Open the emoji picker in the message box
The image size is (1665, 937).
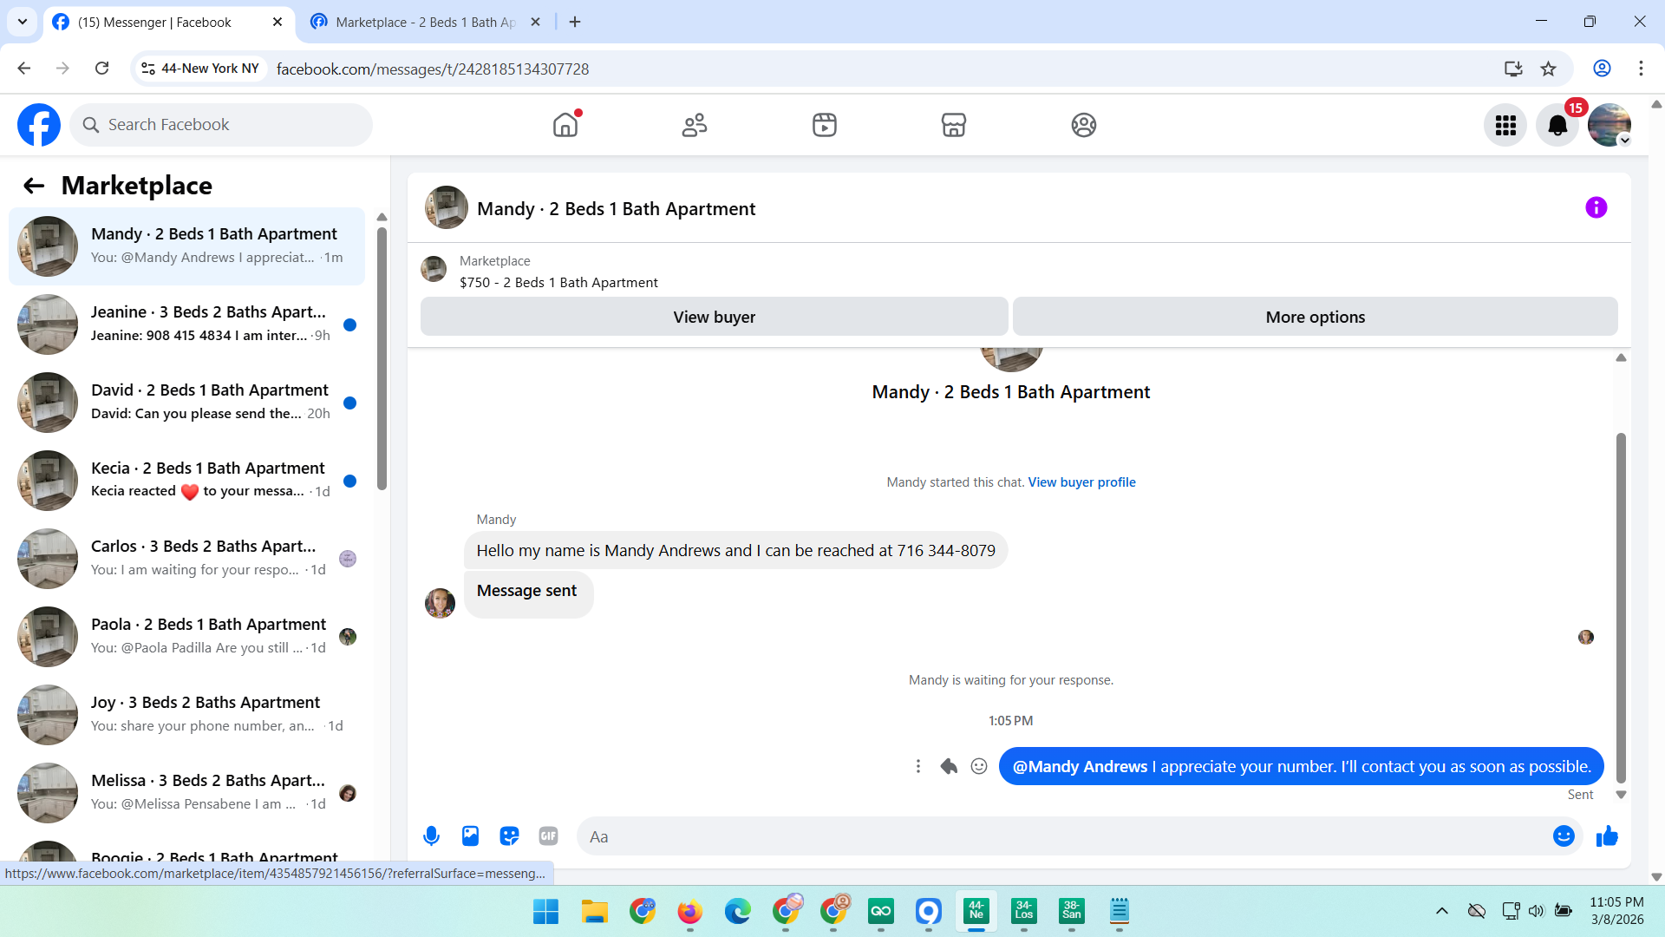pos(1563,836)
